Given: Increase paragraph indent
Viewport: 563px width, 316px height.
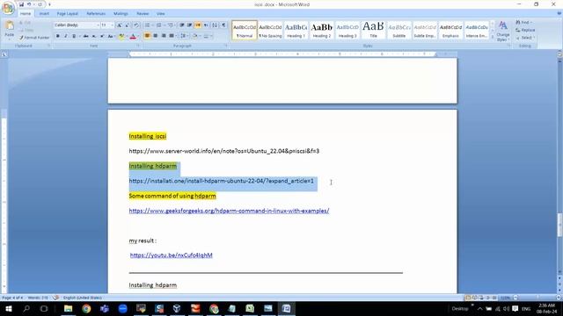Looking at the screenshot, I should (x=190, y=25).
